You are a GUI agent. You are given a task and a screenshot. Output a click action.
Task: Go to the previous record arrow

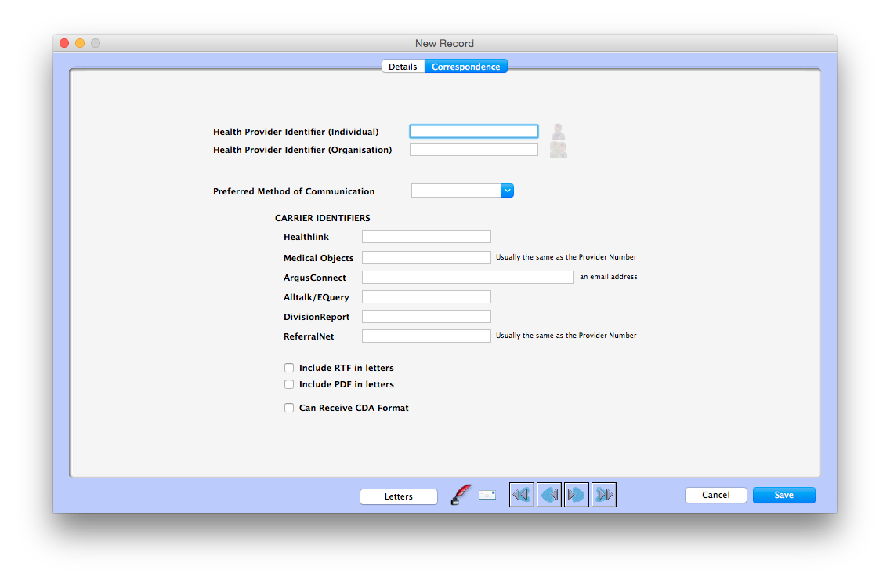(548, 494)
